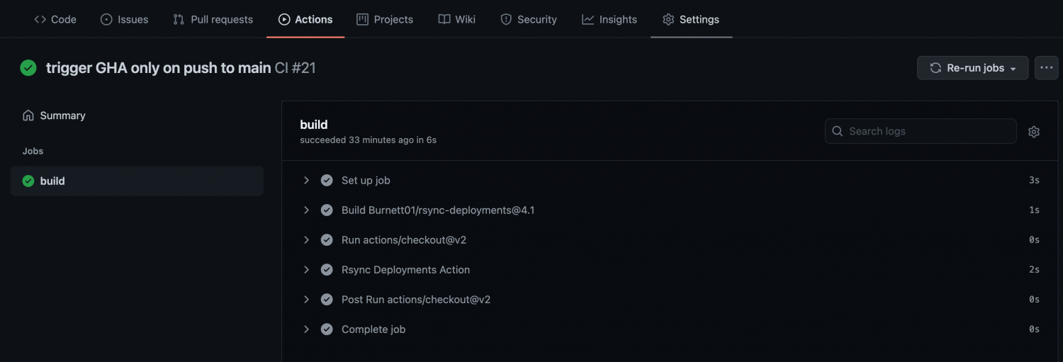Select the Actions tab

(x=305, y=19)
